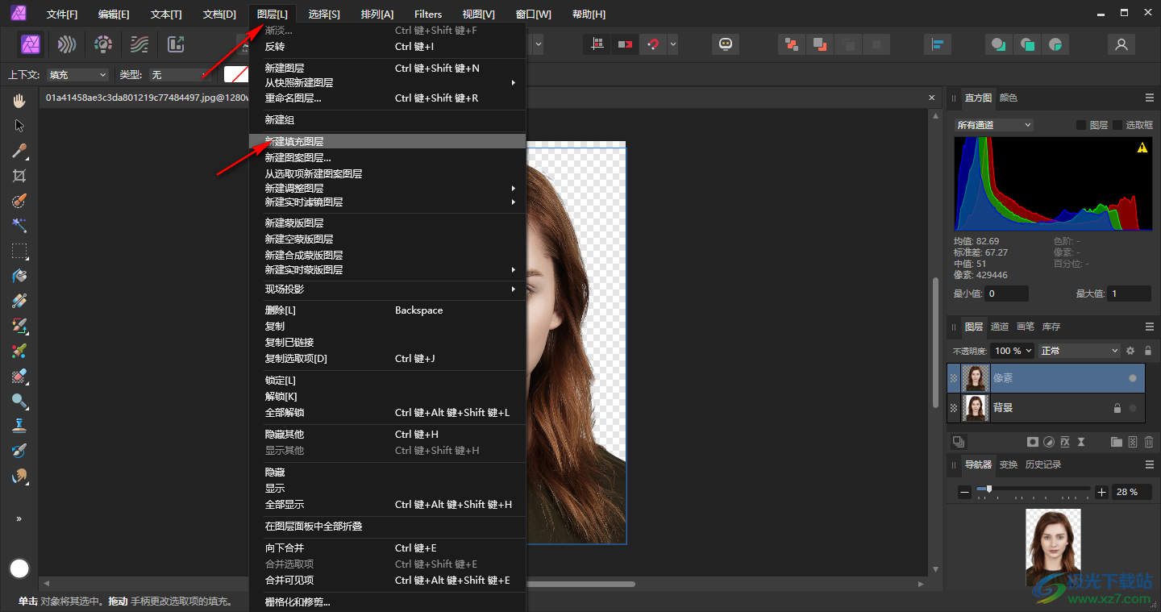Click the snapping magnet icon
Viewport: 1161px width, 612px height.
click(x=652, y=44)
